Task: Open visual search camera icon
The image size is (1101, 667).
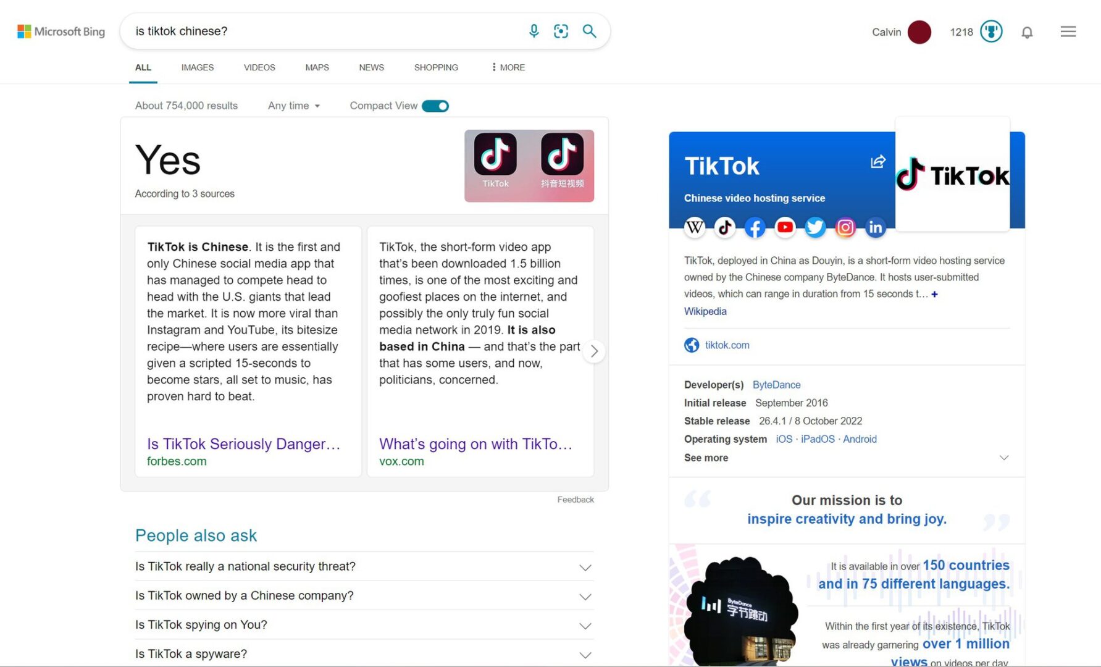Action: click(x=561, y=31)
